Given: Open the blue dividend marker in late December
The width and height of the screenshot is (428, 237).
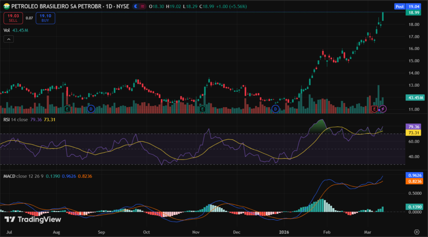Looking at the screenshot, I should pyautogui.click(x=275, y=109).
